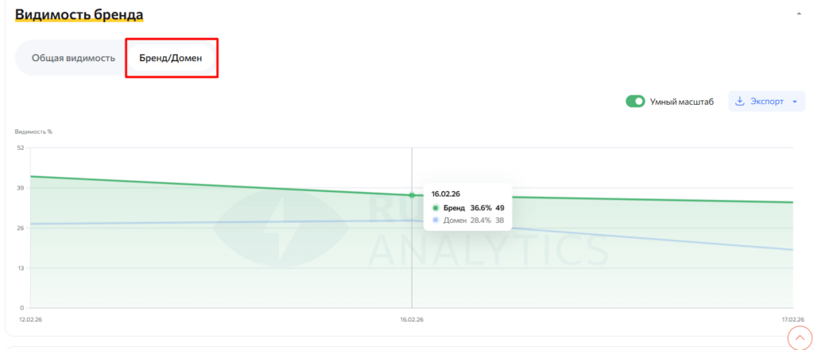Screen dimensions: 814x350
Task: Click the download icon in Export button
Action: coord(740,102)
